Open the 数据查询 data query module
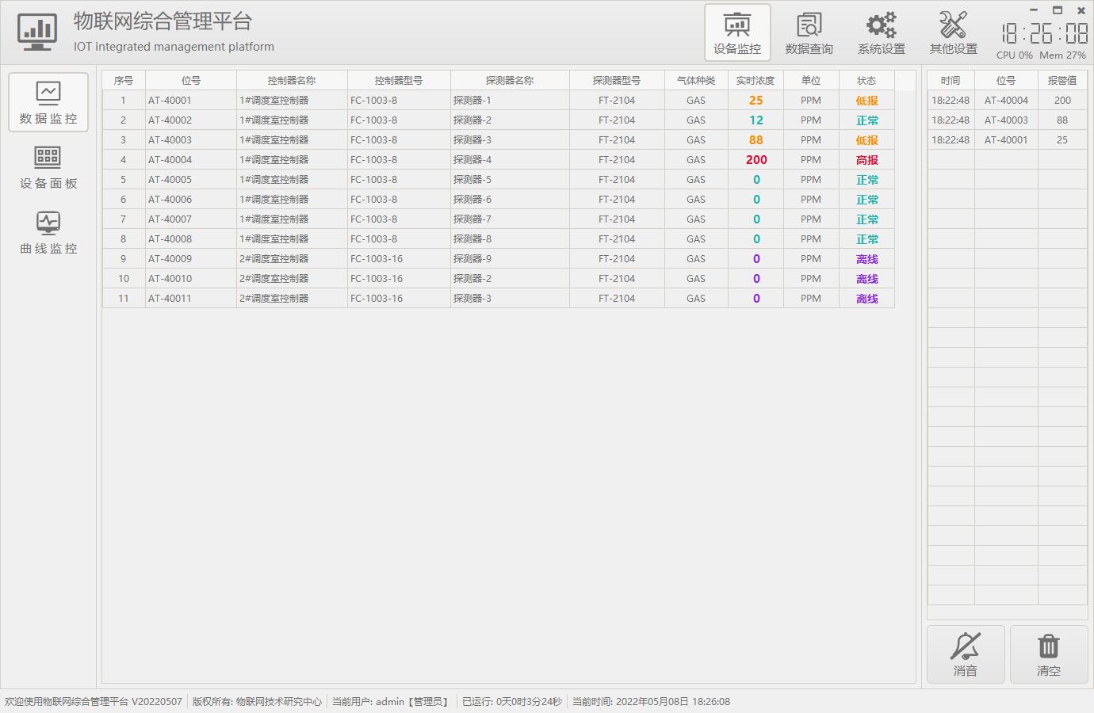 click(x=809, y=32)
